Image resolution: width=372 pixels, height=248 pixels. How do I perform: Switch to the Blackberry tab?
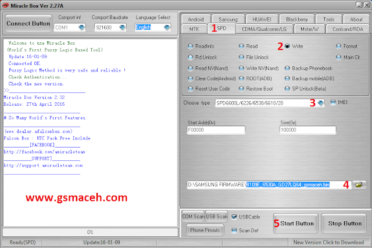point(297,19)
